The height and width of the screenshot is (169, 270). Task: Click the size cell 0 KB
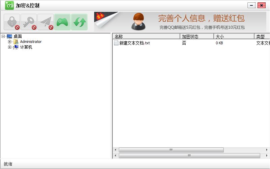pos(219,43)
